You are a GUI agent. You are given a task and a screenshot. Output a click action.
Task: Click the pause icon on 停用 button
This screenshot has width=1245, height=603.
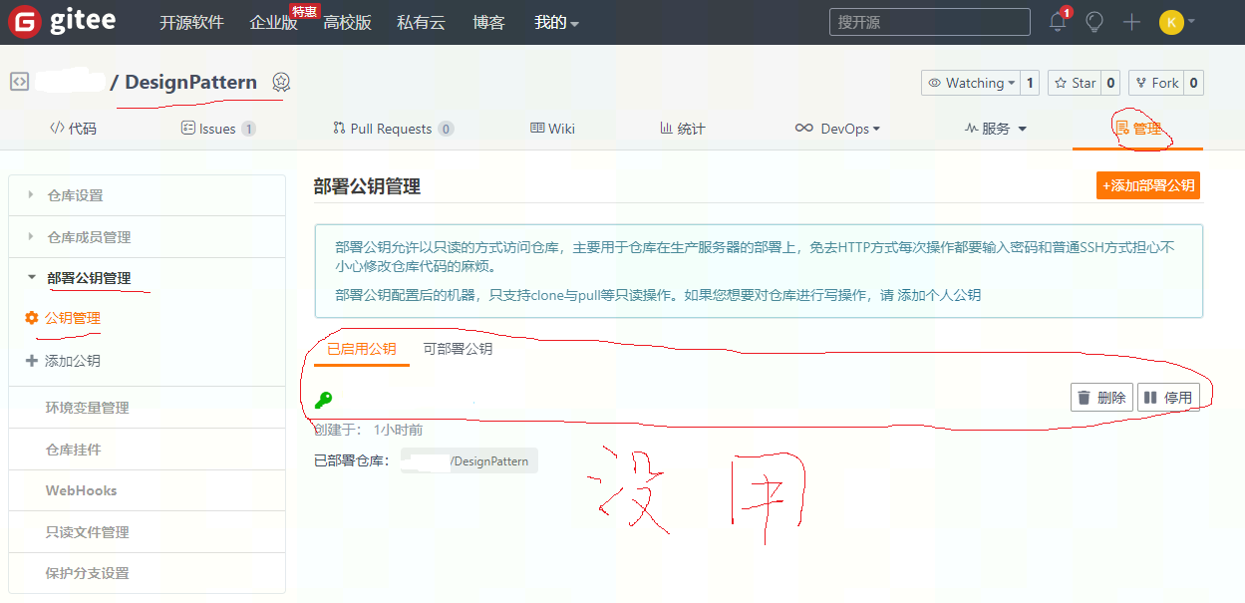pos(1151,396)
